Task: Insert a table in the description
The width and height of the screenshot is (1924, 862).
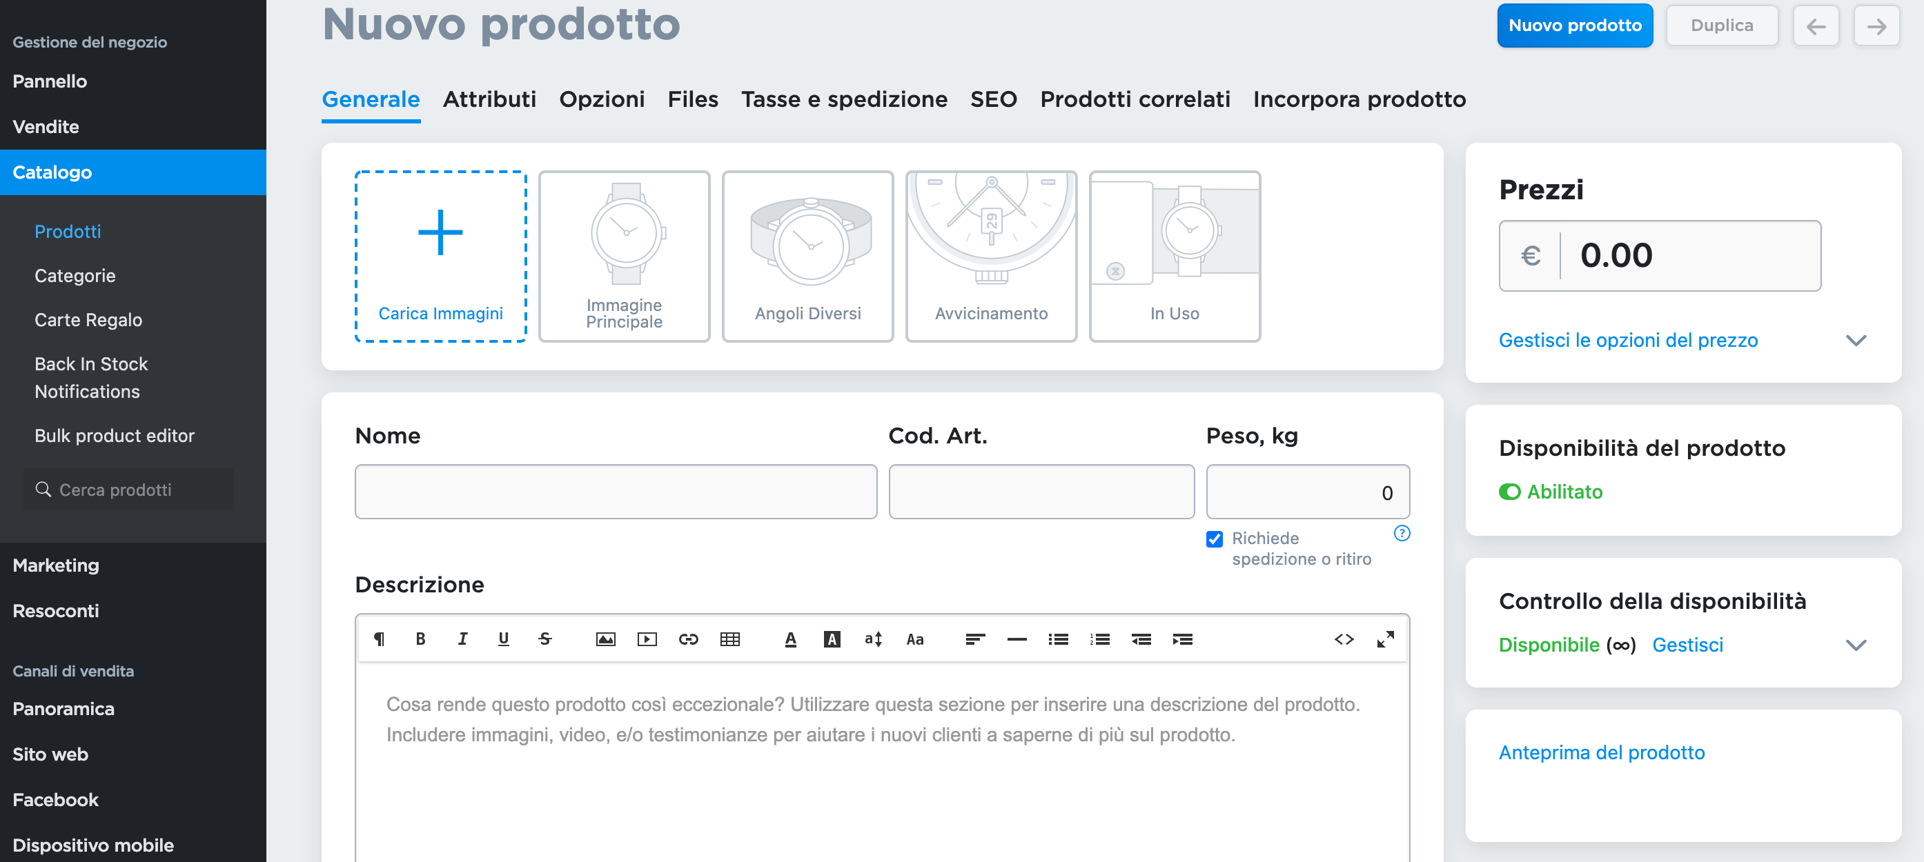Action: [729, 639]
